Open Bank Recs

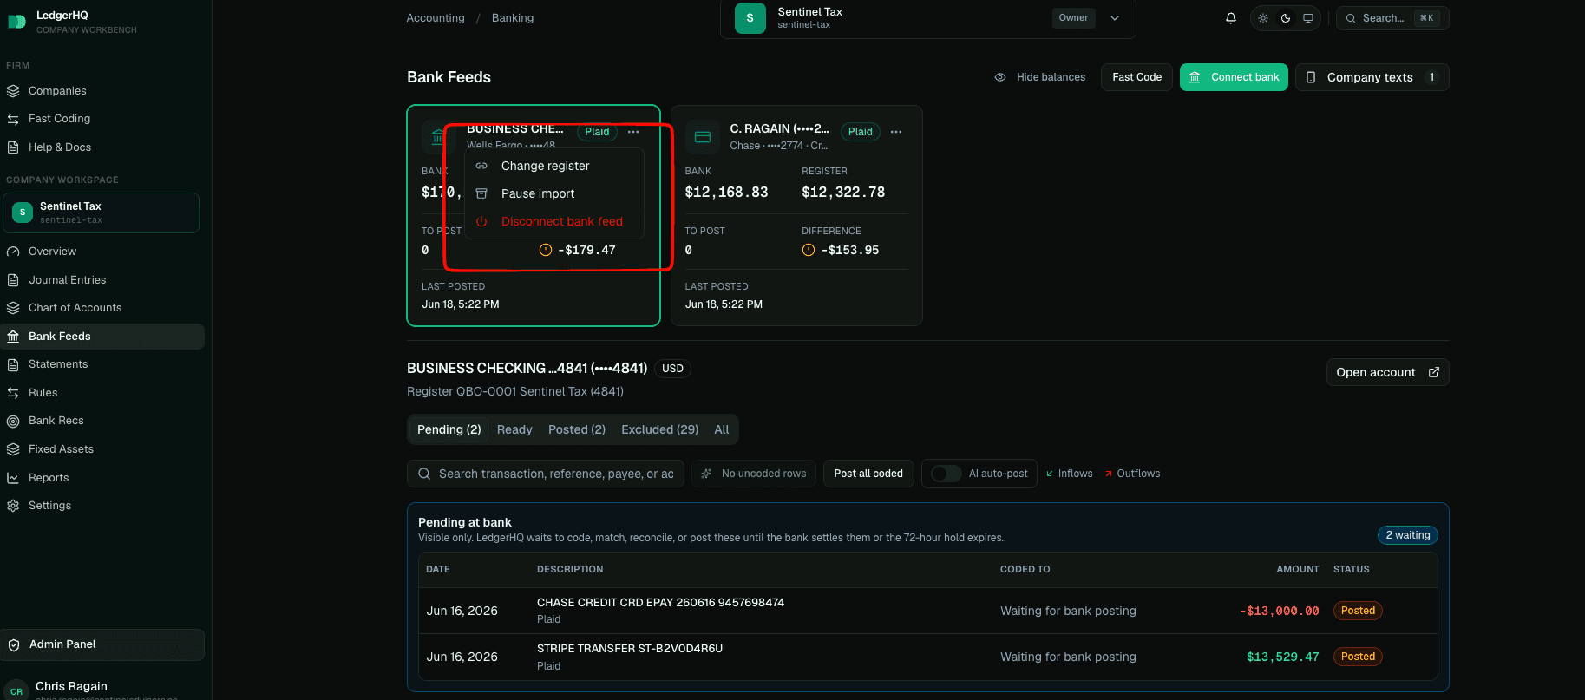102,421
